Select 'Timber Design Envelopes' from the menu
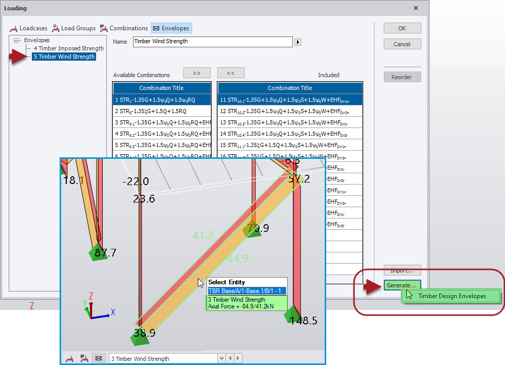The width and height of the screenshot is (505, 365). (451, 296)
